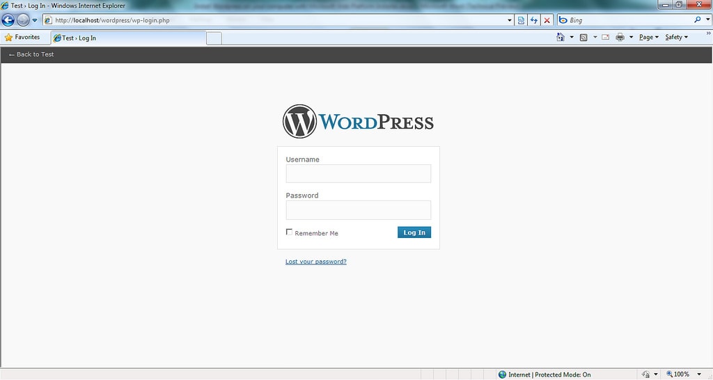Click the page icon in the address bar
Viewport: 713px width, 380px height.
click(x=48, y=20)
